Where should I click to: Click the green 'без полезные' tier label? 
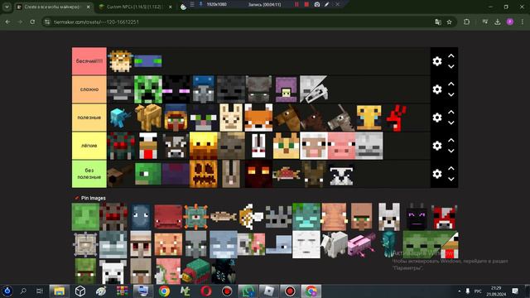coord(89,174)
